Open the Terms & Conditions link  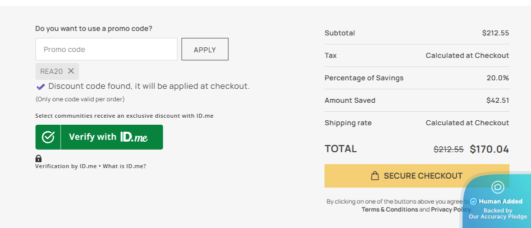(x=389, y=210)
